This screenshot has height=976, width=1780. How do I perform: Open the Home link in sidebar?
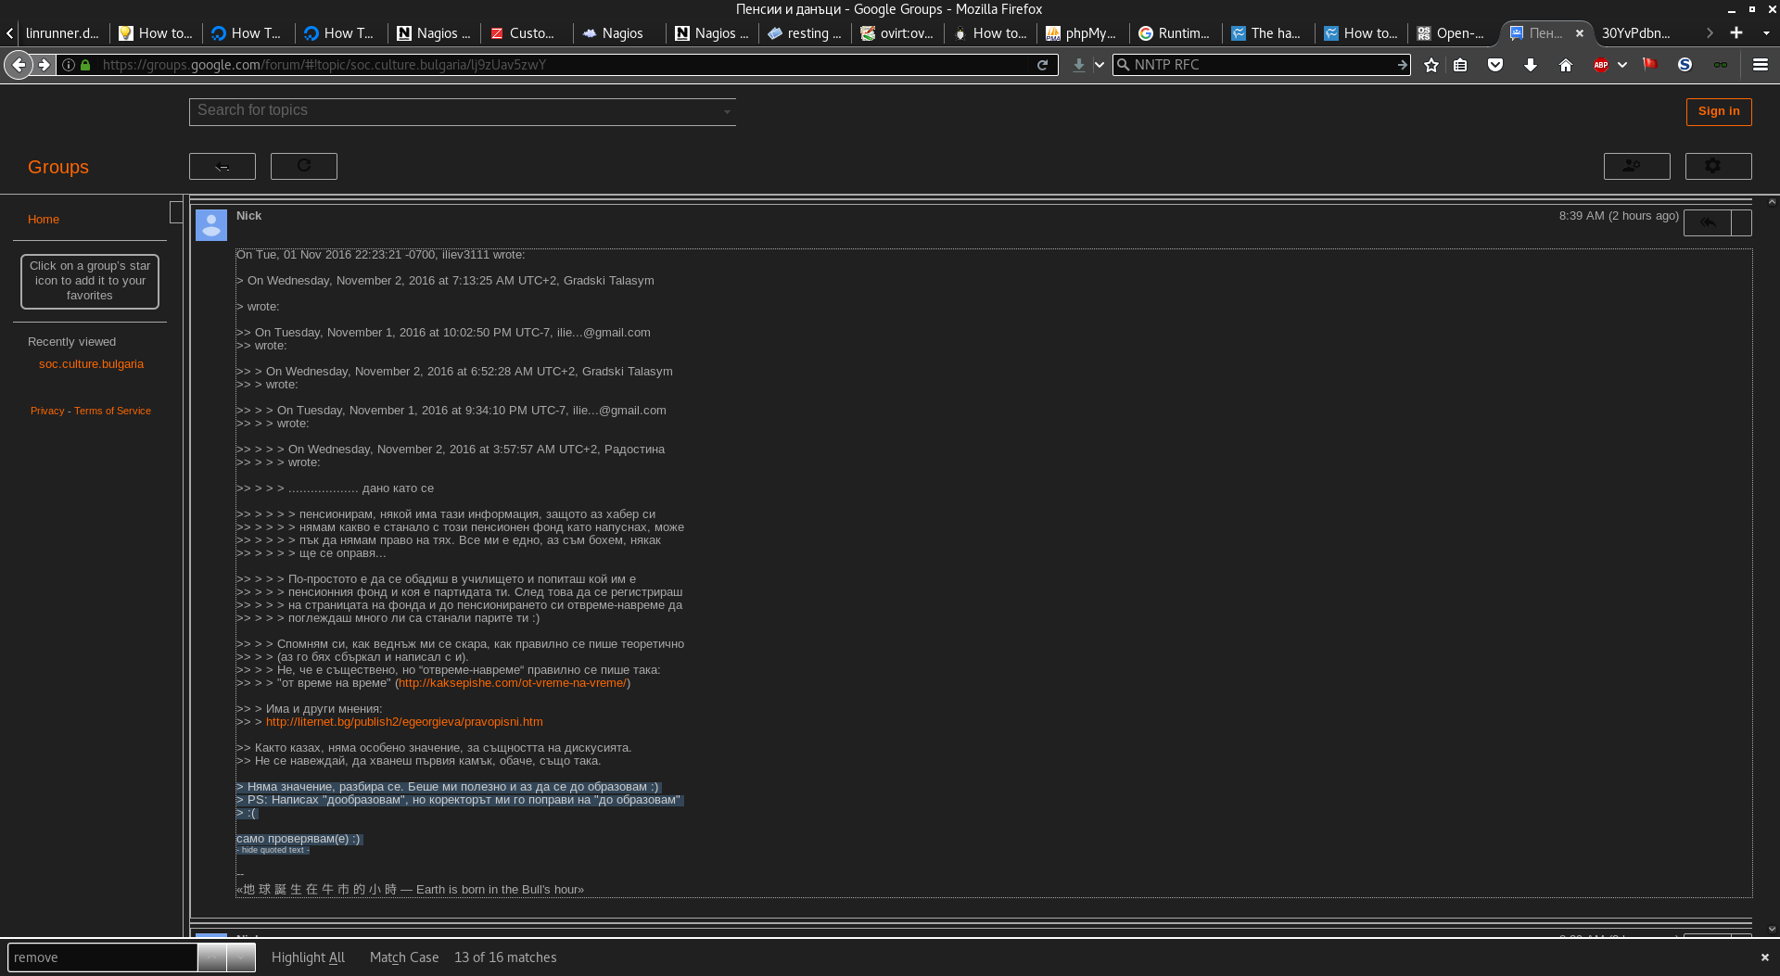pyautogui.click(x=44, y=220)
